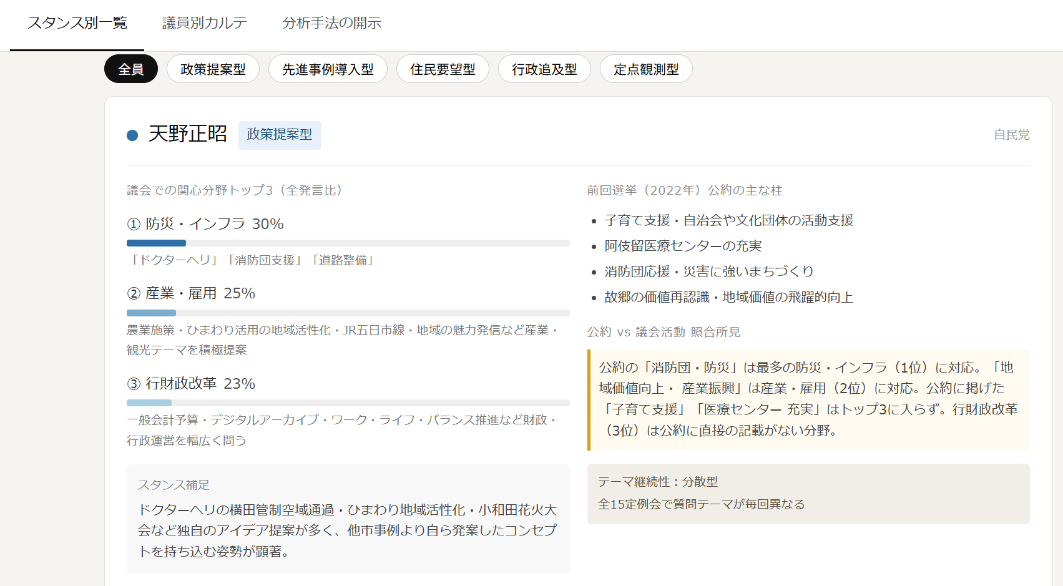The width and height of the screenshot is (1063, 586).
Task: Click the 産業・雇用 25% progress bar
Action: click(x=348, y=313)
